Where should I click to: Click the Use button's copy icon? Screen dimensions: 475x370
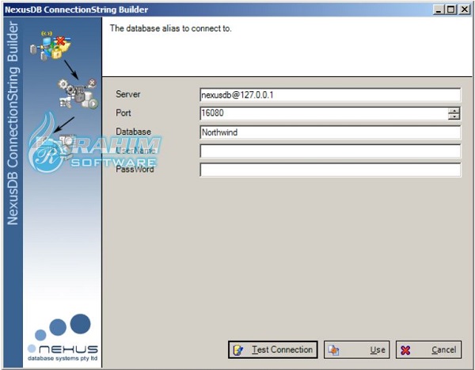[x=334, y=350]
